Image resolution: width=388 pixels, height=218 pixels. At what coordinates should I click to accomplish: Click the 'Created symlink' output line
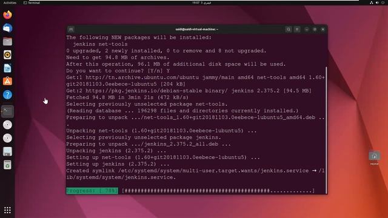pyautogui.click(x=195, y=174)
